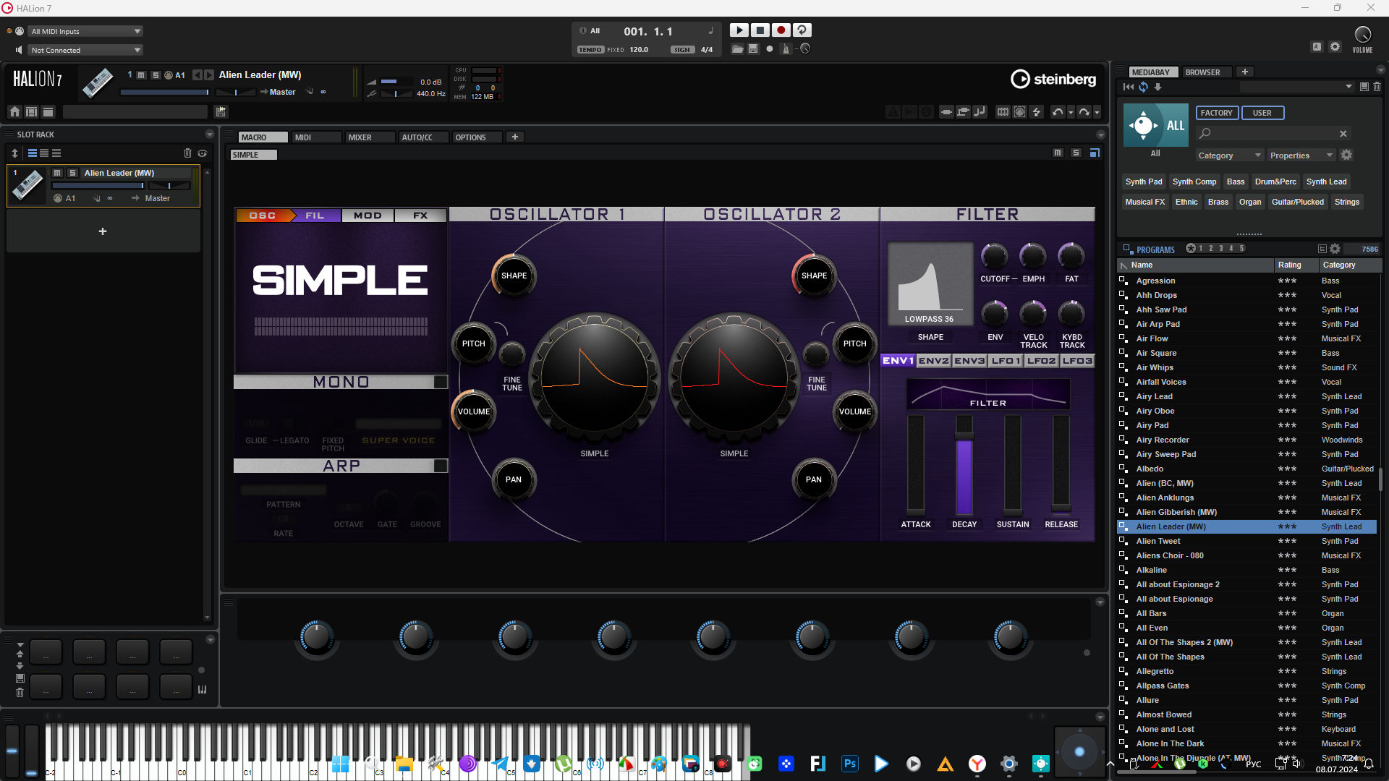Sort programs by the Rating column header
Screen dimensions: 1389x781
[x=1295, y=265]
